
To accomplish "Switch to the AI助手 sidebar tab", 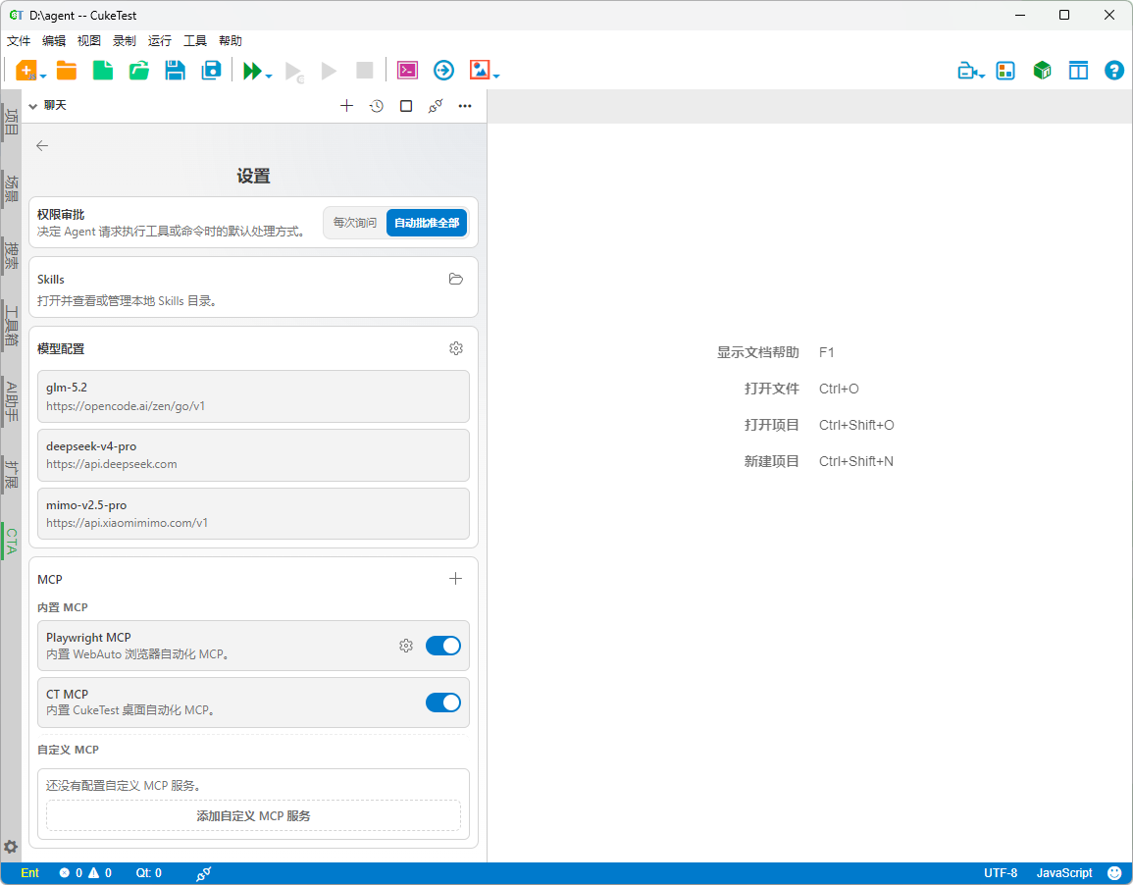I will pos(11,401).
